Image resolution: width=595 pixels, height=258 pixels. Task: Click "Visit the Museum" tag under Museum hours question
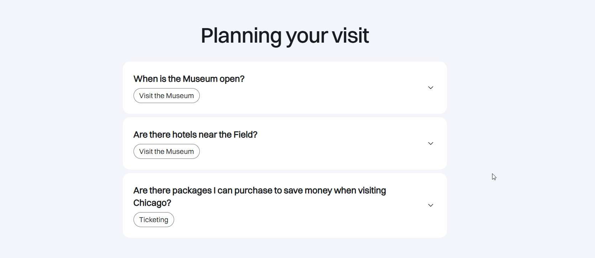coord(166,96)
